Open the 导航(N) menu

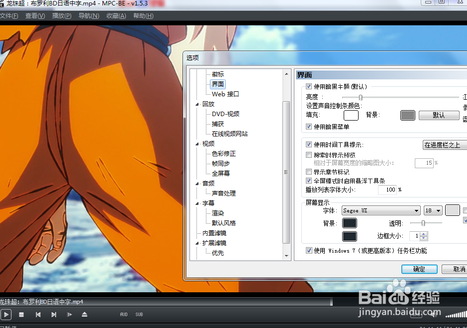click(89, 16)
